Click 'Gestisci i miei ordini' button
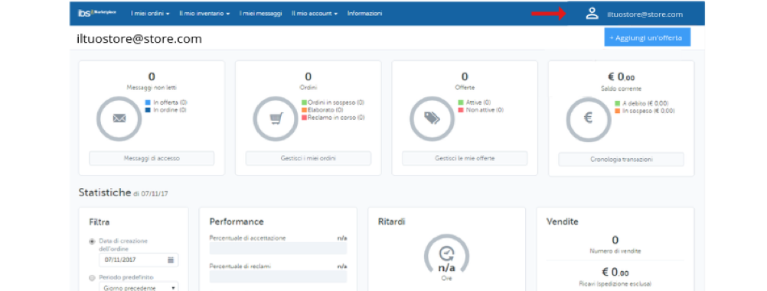The image size is (767, 291). click(308, 159)
